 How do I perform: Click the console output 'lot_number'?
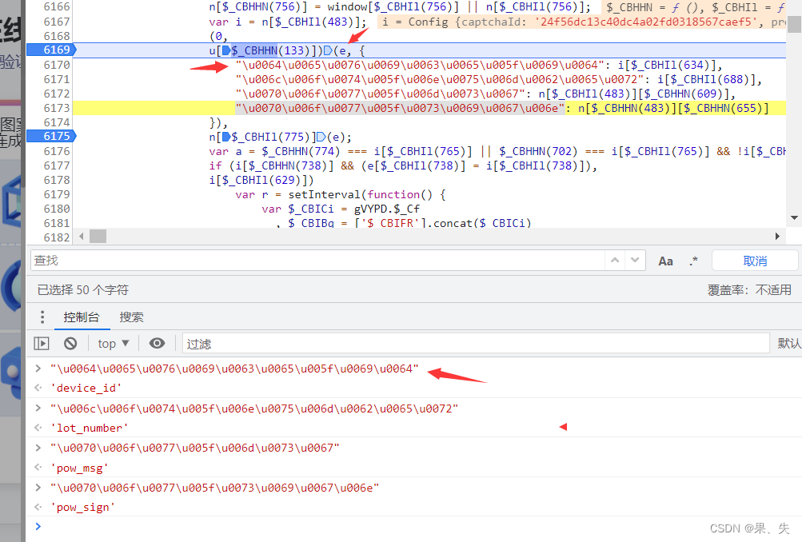pos(89,428)
